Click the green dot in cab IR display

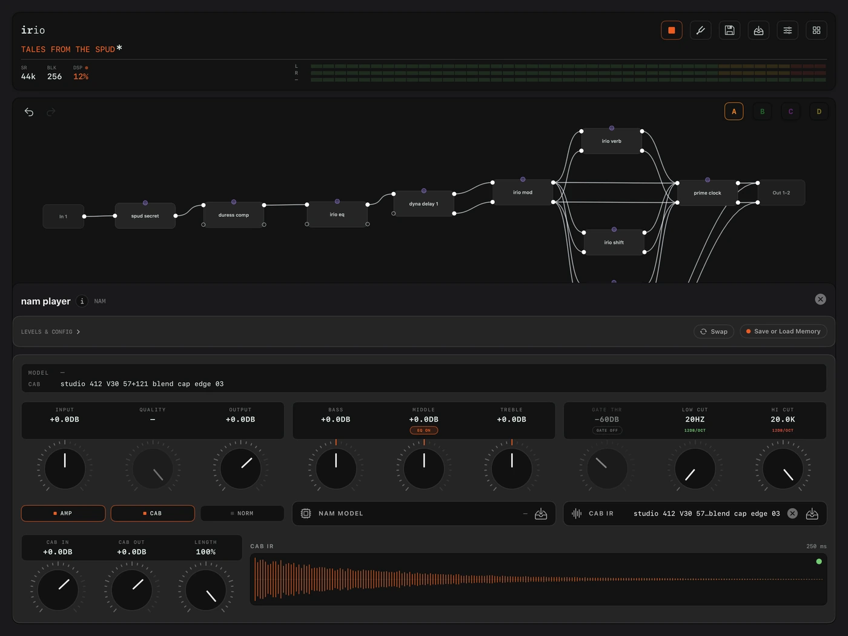pyautogui.click(x=819, y=561)
